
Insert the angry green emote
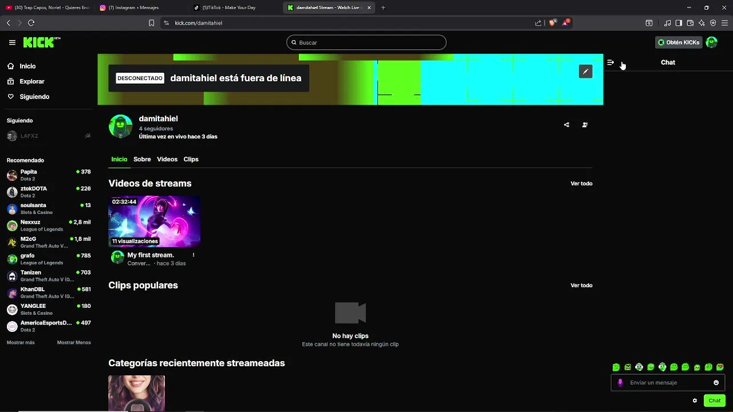628,367
